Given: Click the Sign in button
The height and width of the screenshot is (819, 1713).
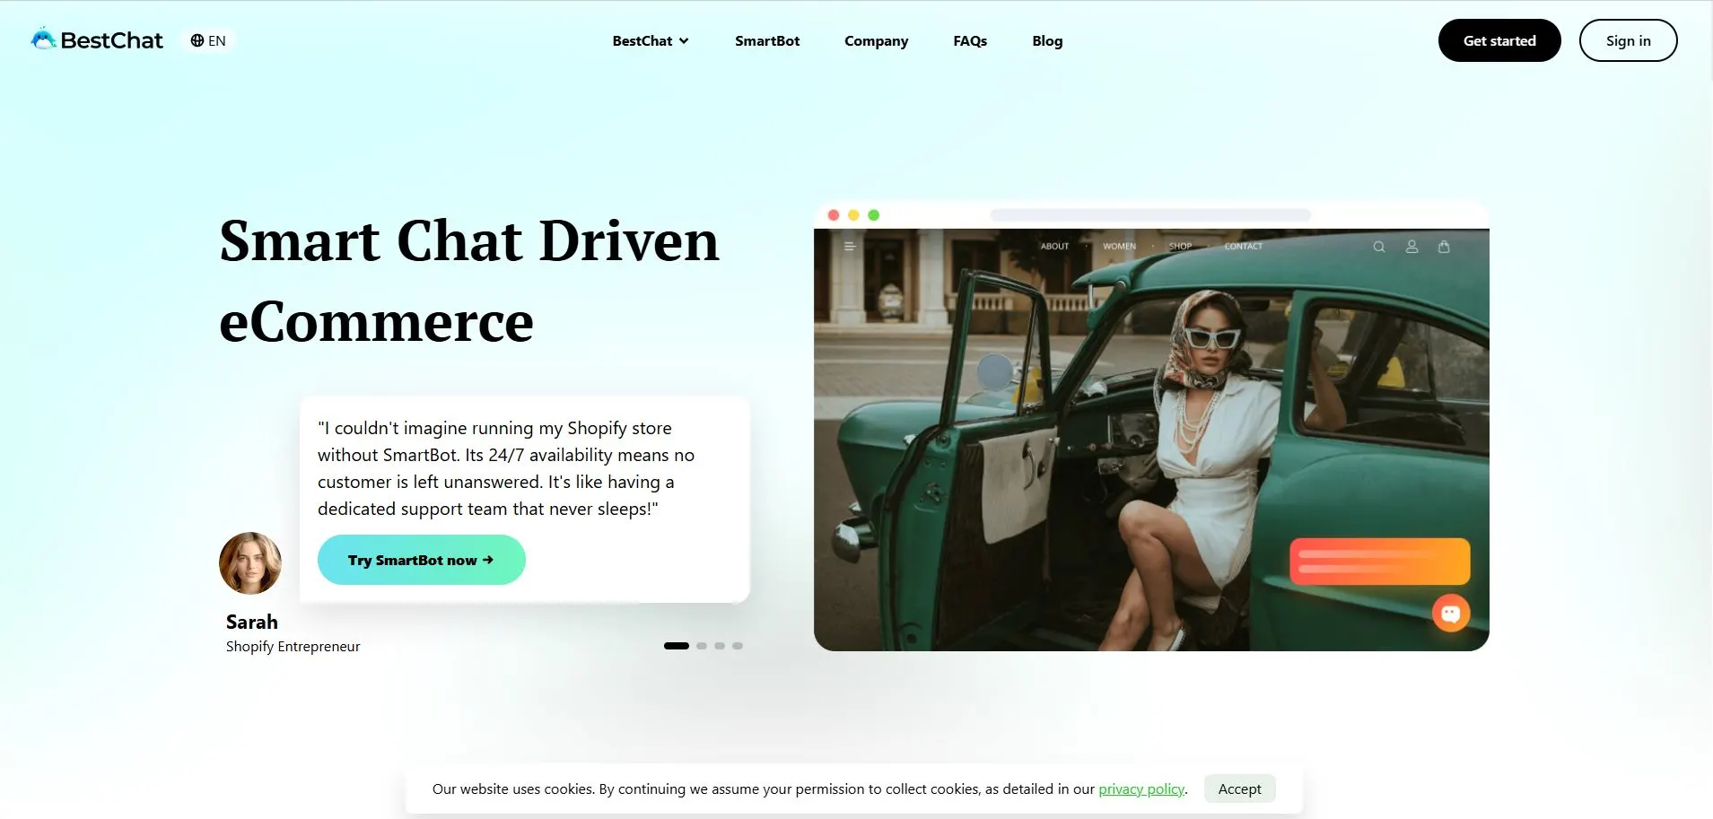Looking at the screenshot, I should [1628, 40].
